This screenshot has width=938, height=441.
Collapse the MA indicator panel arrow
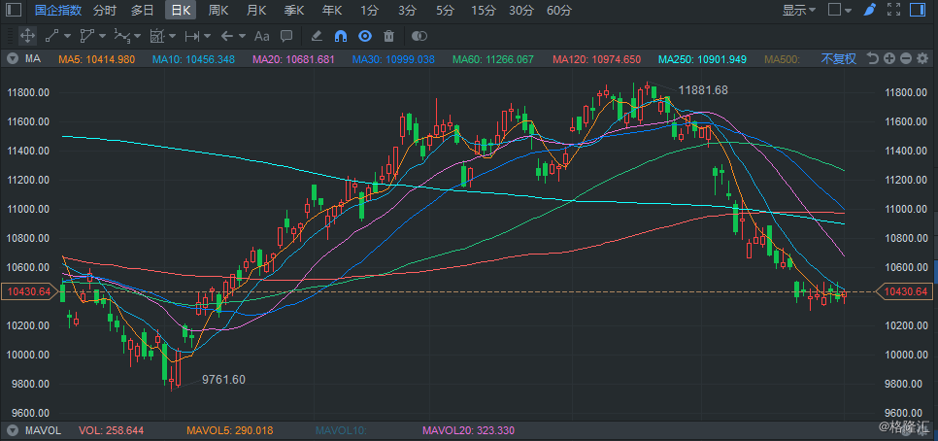click(x=12, y=58)
